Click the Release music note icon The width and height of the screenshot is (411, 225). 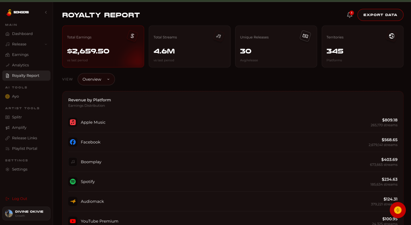(x=7, y=44)
